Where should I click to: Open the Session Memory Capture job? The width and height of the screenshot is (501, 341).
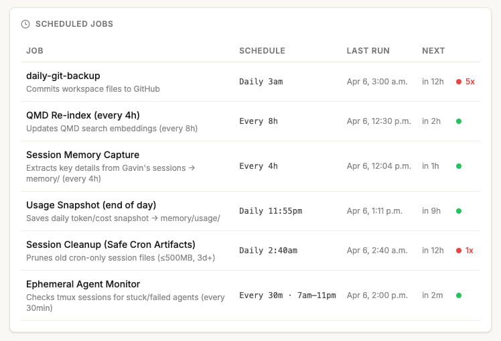[x=83, y=155]
